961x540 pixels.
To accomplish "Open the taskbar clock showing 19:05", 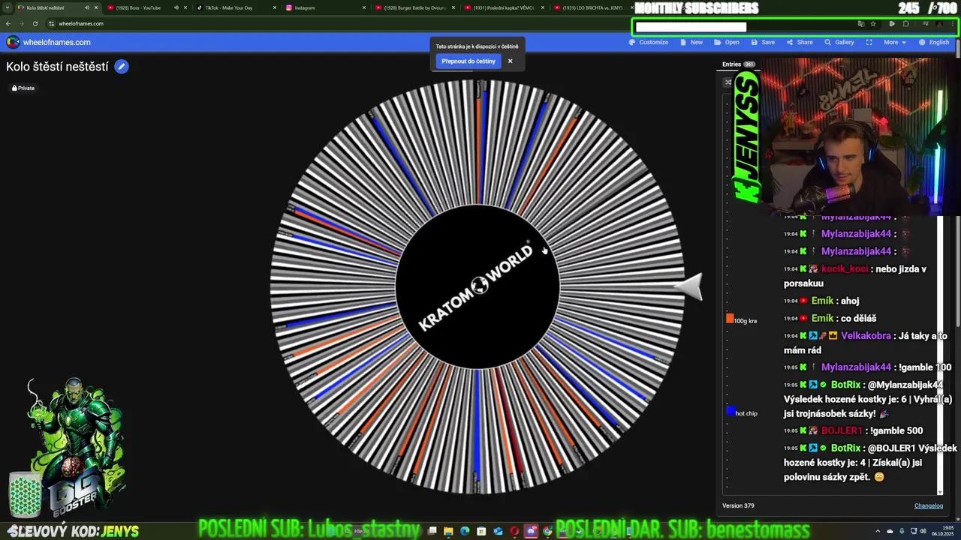I will (x=942, y=531).
